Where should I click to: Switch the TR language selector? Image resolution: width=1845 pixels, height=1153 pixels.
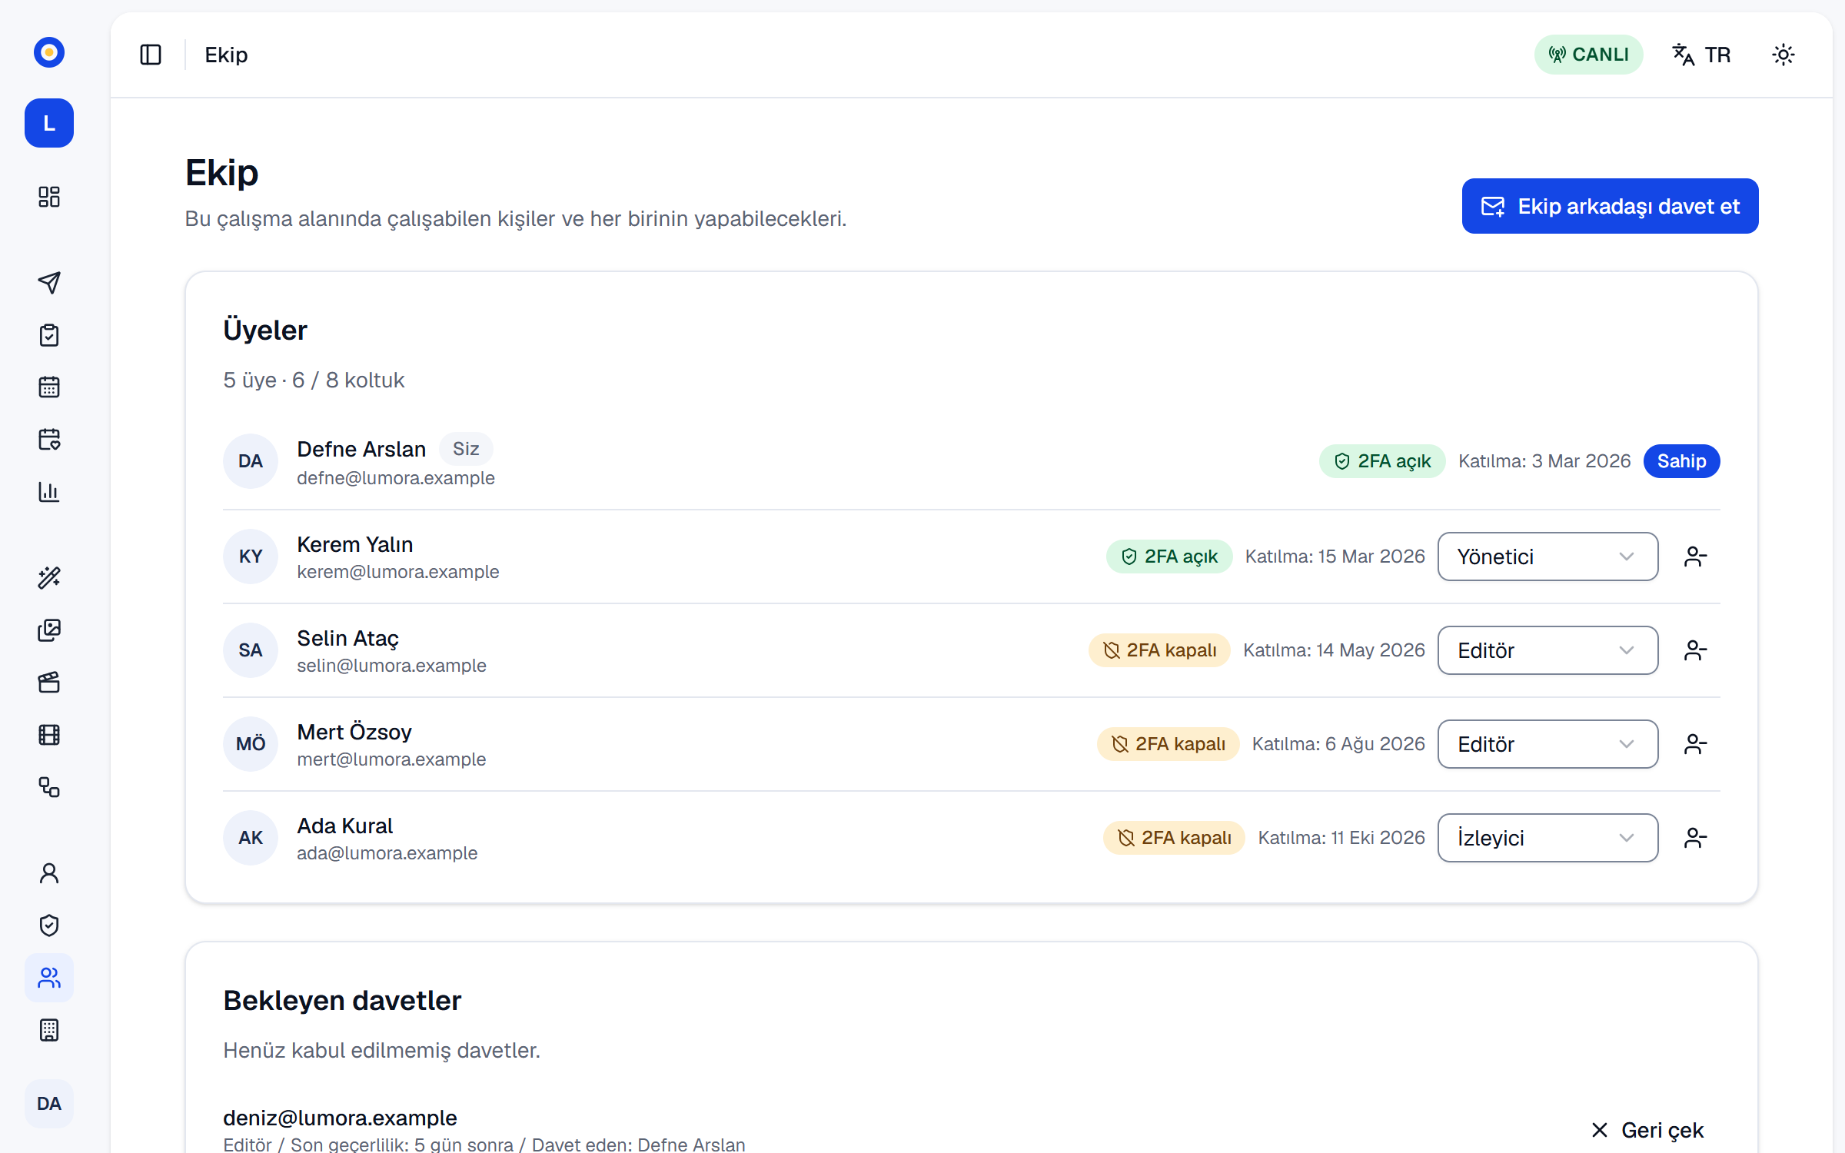coord(1702,55)
